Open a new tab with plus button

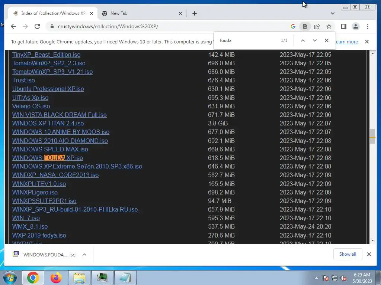click(194, 13)
